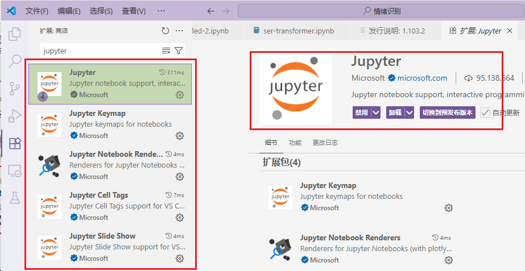Open the Remote Explorer view

pos(15,170)
